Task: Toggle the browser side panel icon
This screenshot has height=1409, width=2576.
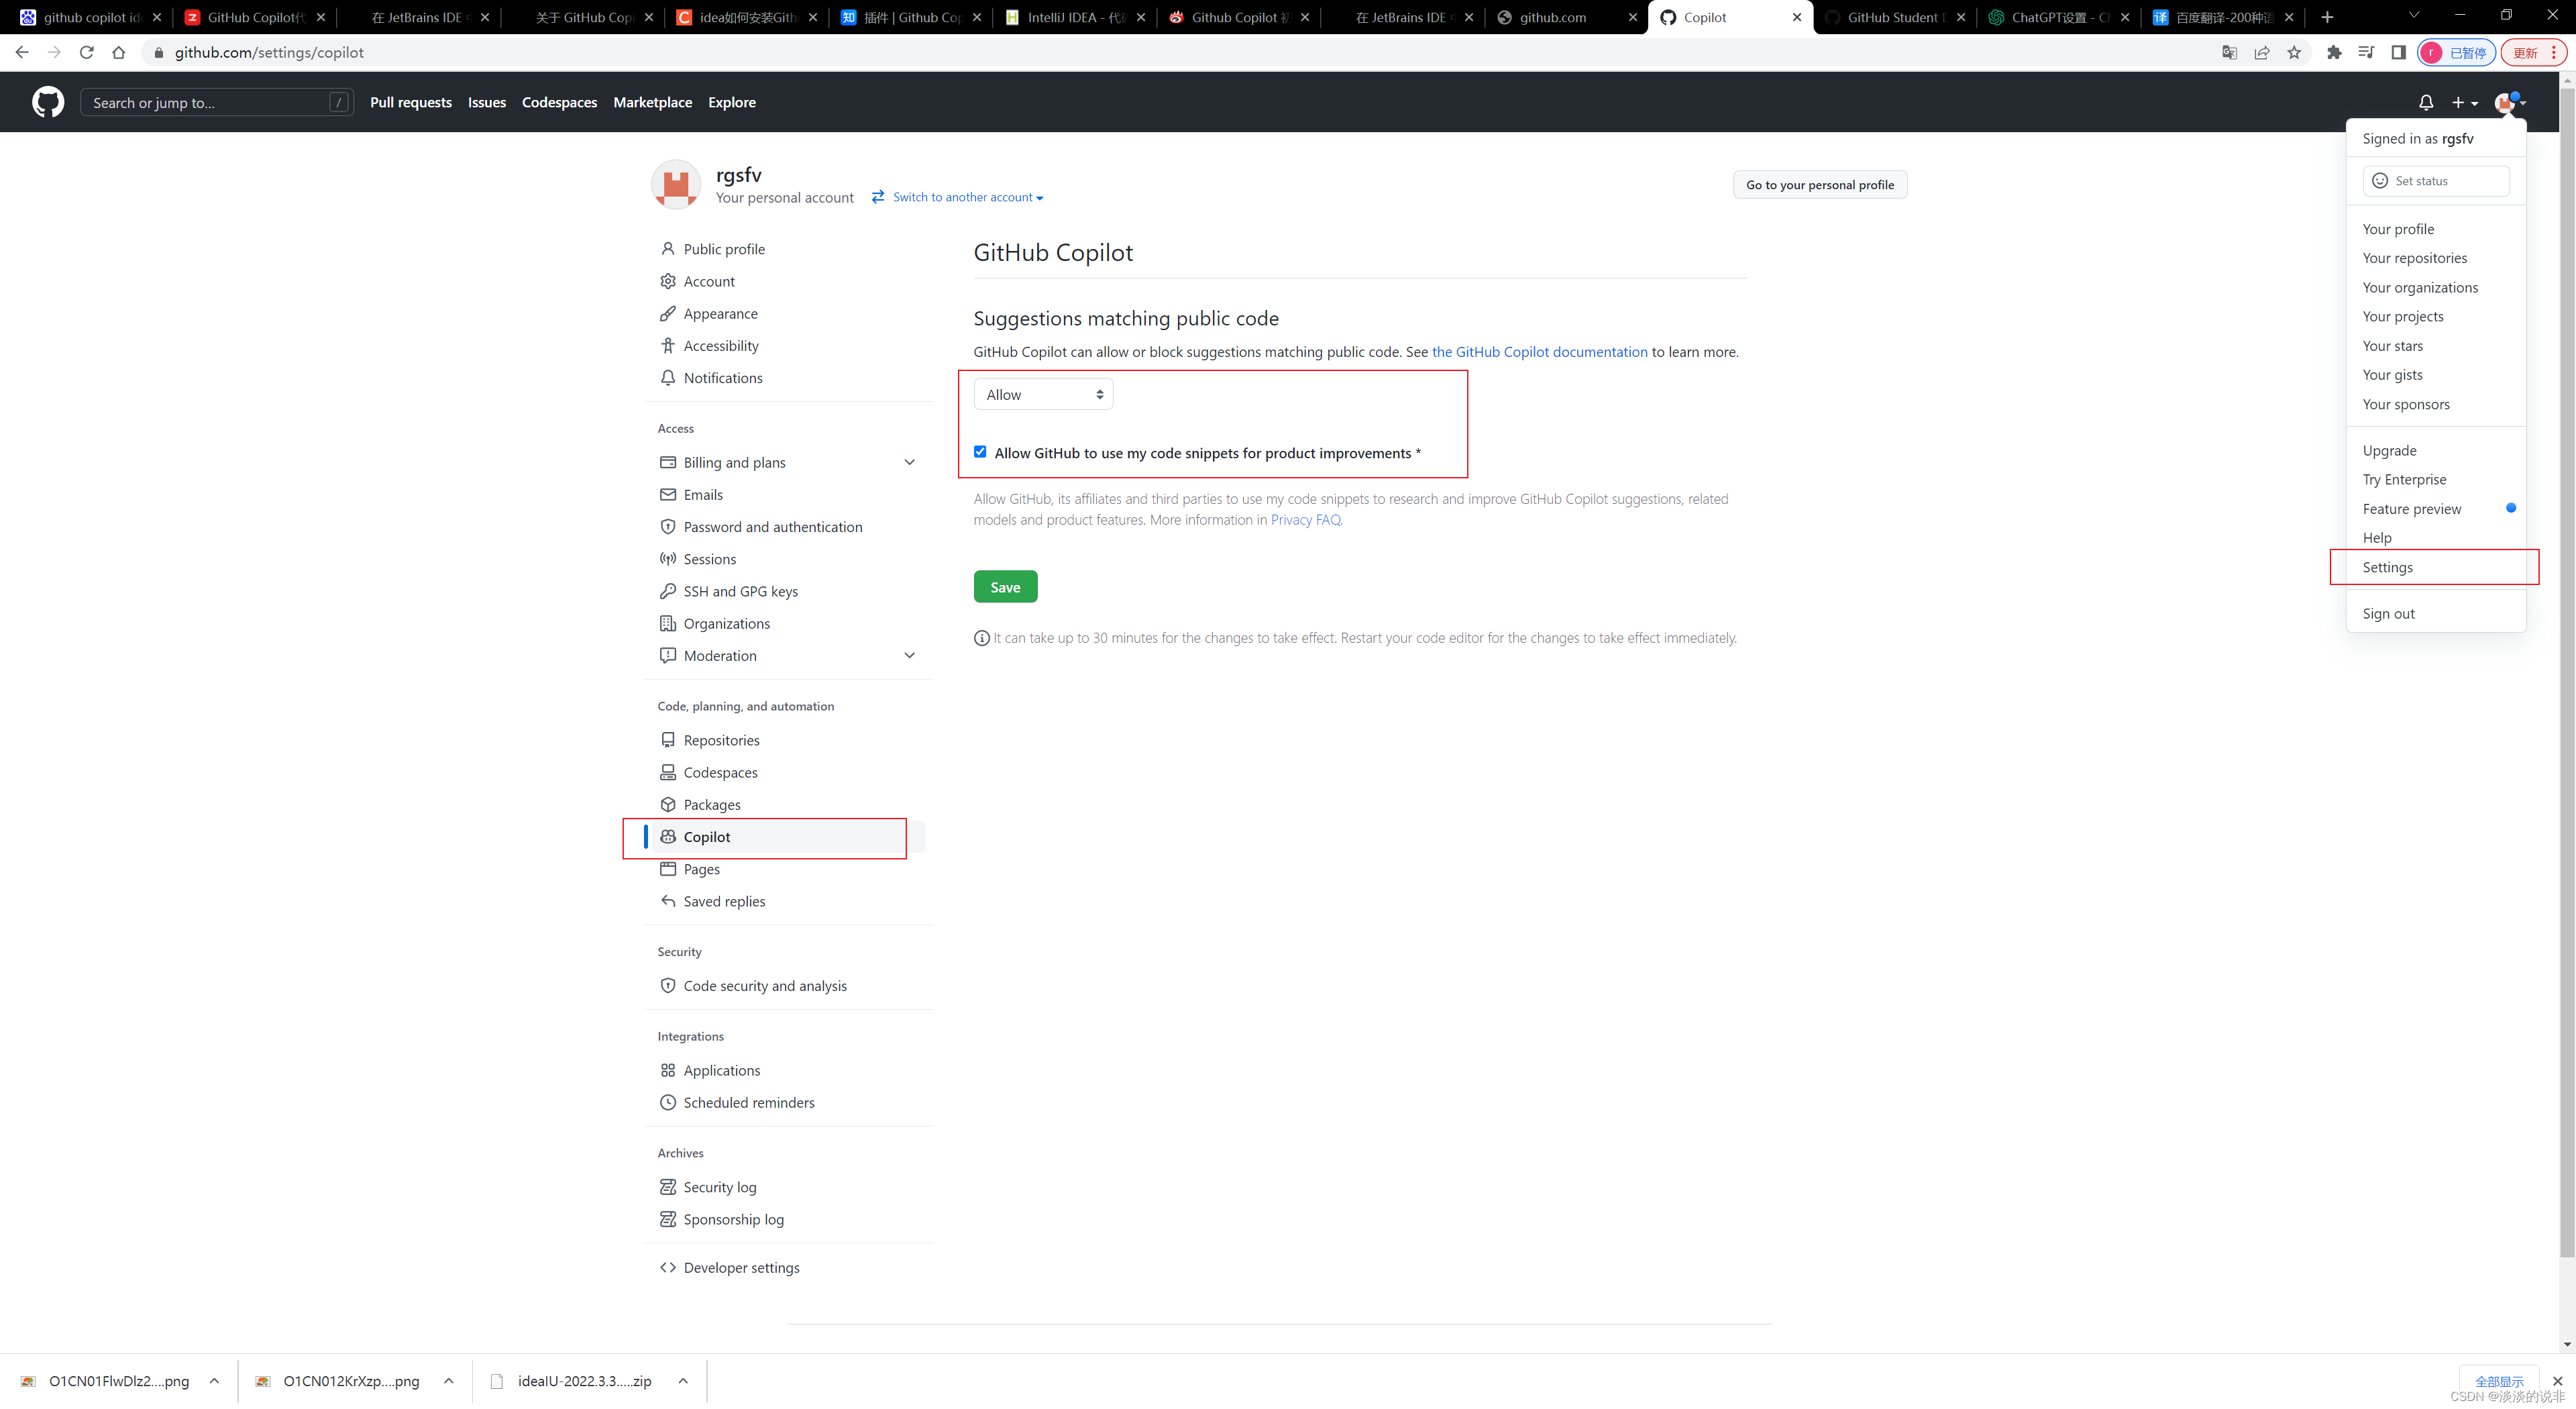Action: [2398, 52]
